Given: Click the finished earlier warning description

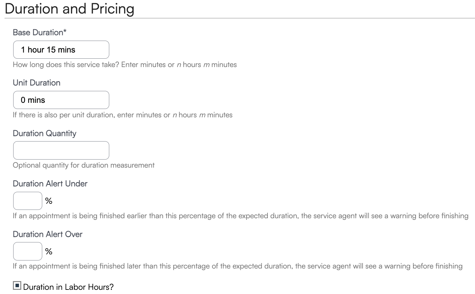Looking at the screenshot, I should click(x=240, y=216).
